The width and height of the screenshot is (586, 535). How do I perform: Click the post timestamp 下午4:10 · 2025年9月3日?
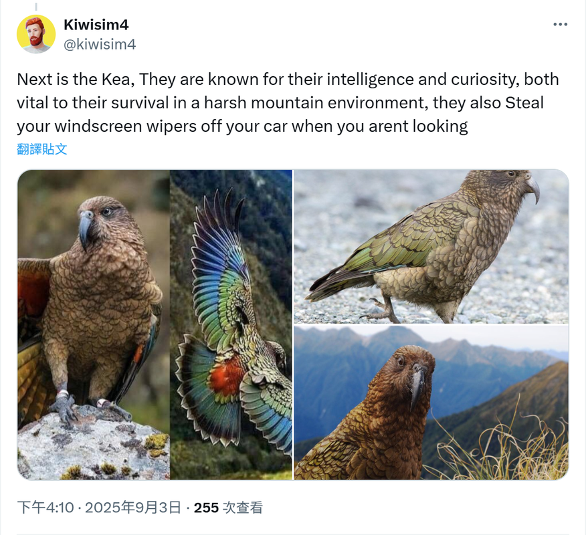pos(99,508)
